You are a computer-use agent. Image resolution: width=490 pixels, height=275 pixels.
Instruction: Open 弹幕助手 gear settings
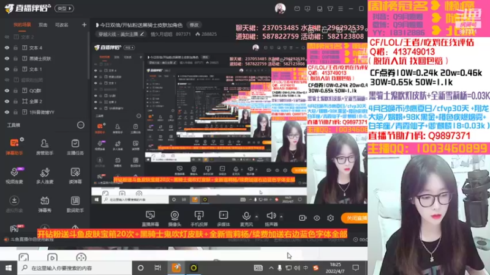[22, 139]
